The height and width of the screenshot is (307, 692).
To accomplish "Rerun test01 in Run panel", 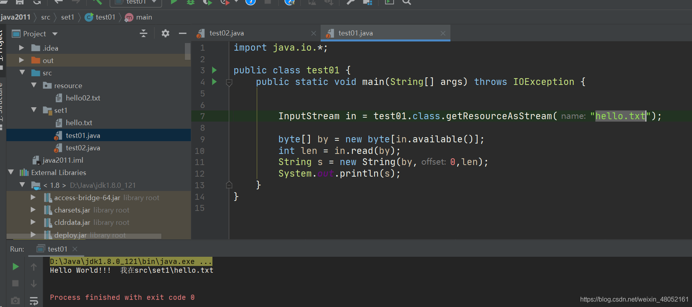I will [x=16, y=266].
